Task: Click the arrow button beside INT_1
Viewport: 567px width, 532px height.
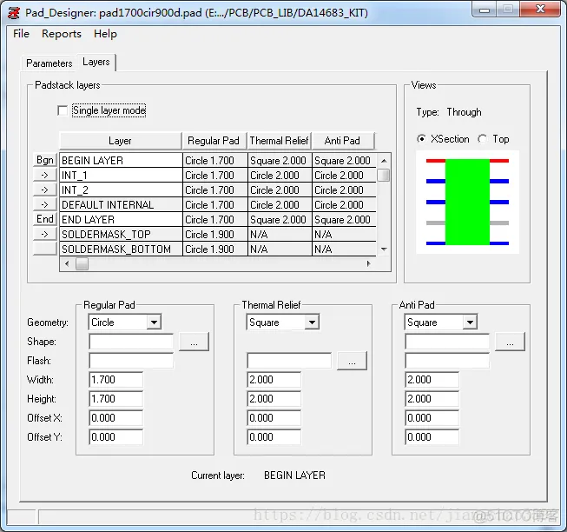Action: click(45, 175)
